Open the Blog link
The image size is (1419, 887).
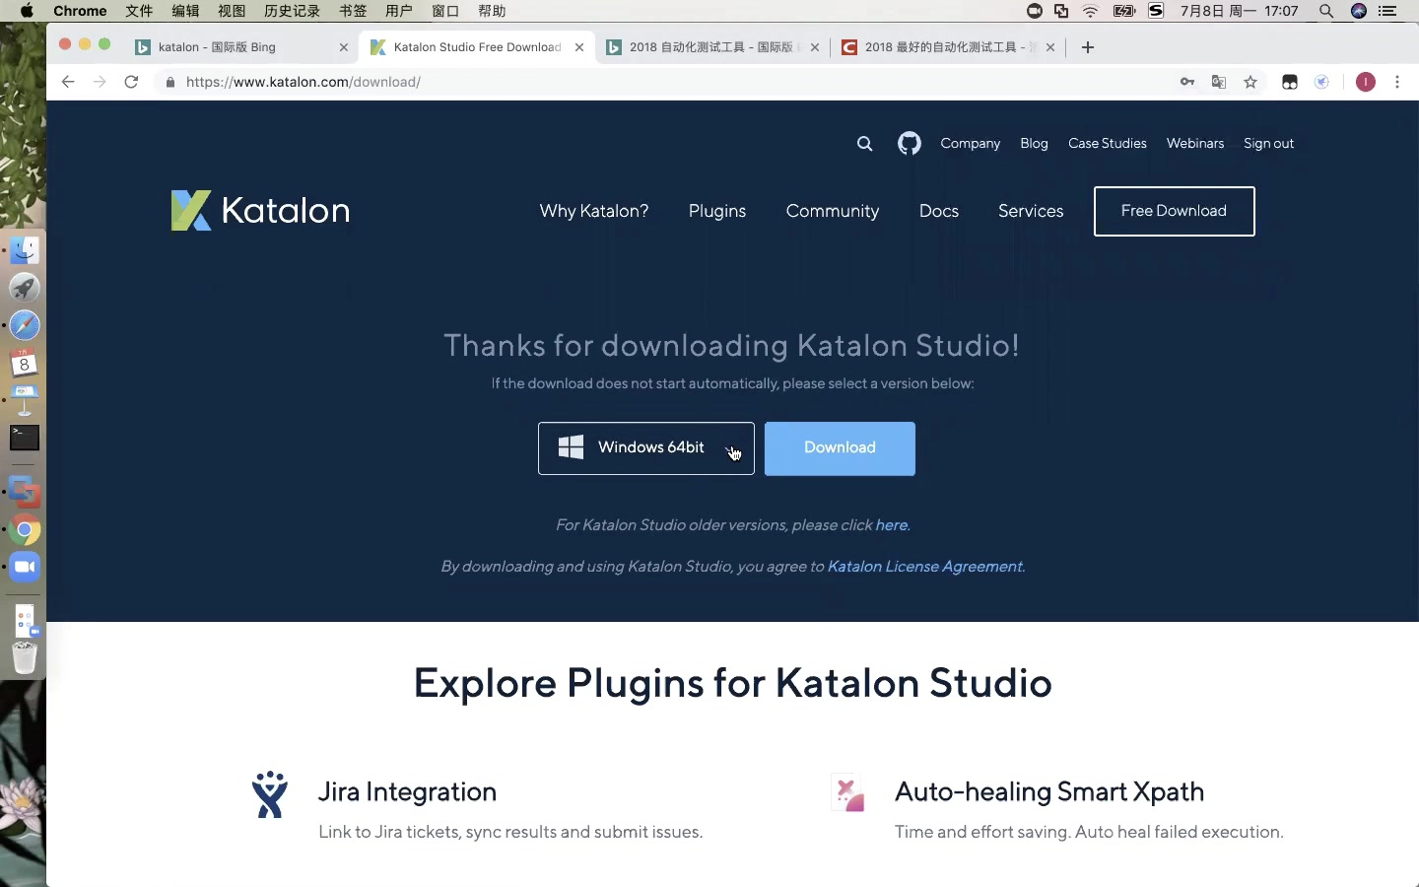click(x=1034, y=144)
